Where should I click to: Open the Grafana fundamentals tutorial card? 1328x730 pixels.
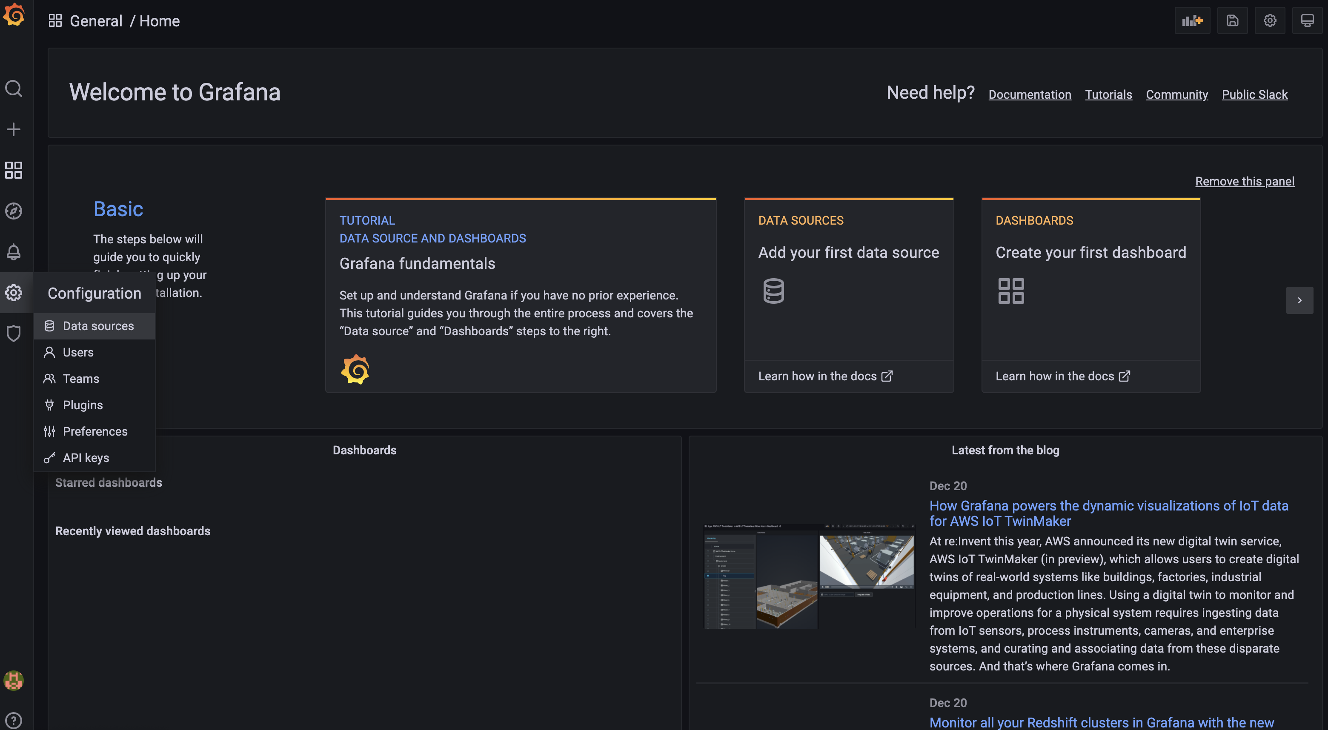point(521,296)
